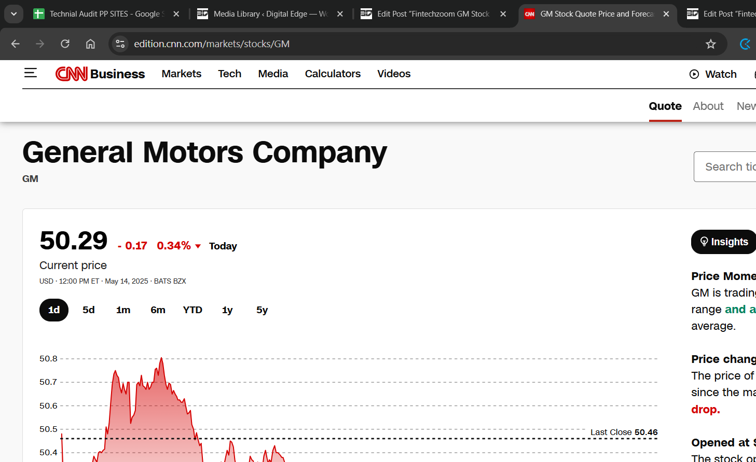Click the 0.34% change value
Image resolution: width=756 pixels, height=462 pixels.
click(x=174, y=246)
